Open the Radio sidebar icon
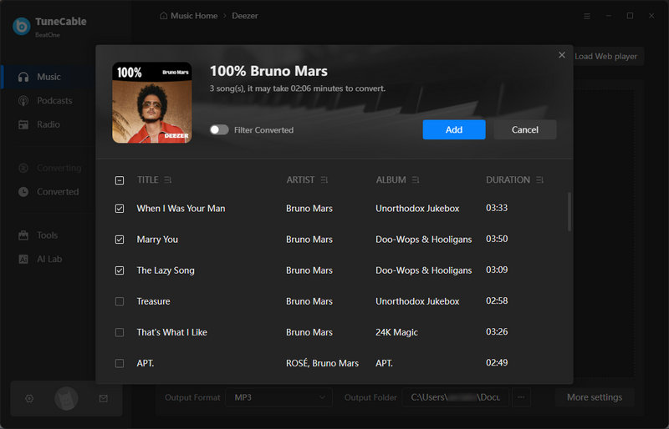 [x=23, y=125]
